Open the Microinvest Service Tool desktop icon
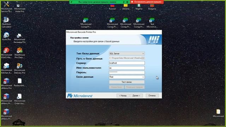This screenshot has height=127, width=226. [6, 7]
